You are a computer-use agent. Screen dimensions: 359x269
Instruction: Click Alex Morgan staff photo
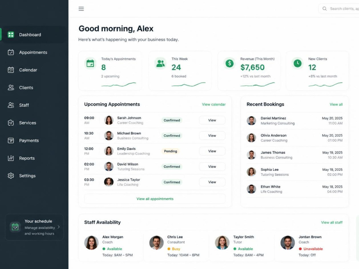[91, 242]
